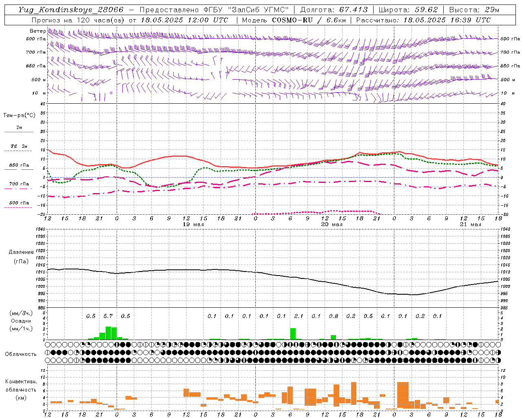Click the (км) unit label
The image size is (522, 418).
click(21, 398)
